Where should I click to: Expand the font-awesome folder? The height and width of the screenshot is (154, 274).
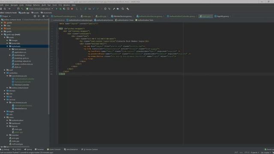(x=10, y=49)
